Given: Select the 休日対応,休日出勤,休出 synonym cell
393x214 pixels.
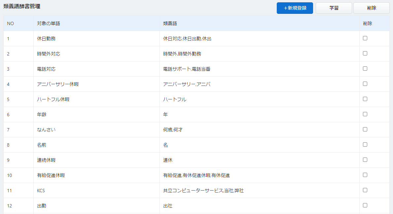Looking at the screenshot, I should tap(187, 39).
